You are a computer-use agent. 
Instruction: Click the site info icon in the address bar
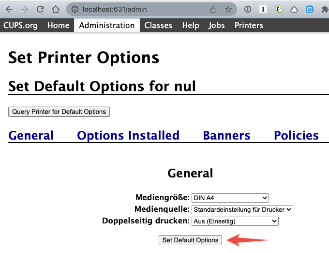[75, 9]
